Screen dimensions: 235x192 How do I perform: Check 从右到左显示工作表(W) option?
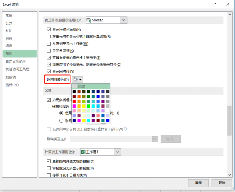(49, 43)
